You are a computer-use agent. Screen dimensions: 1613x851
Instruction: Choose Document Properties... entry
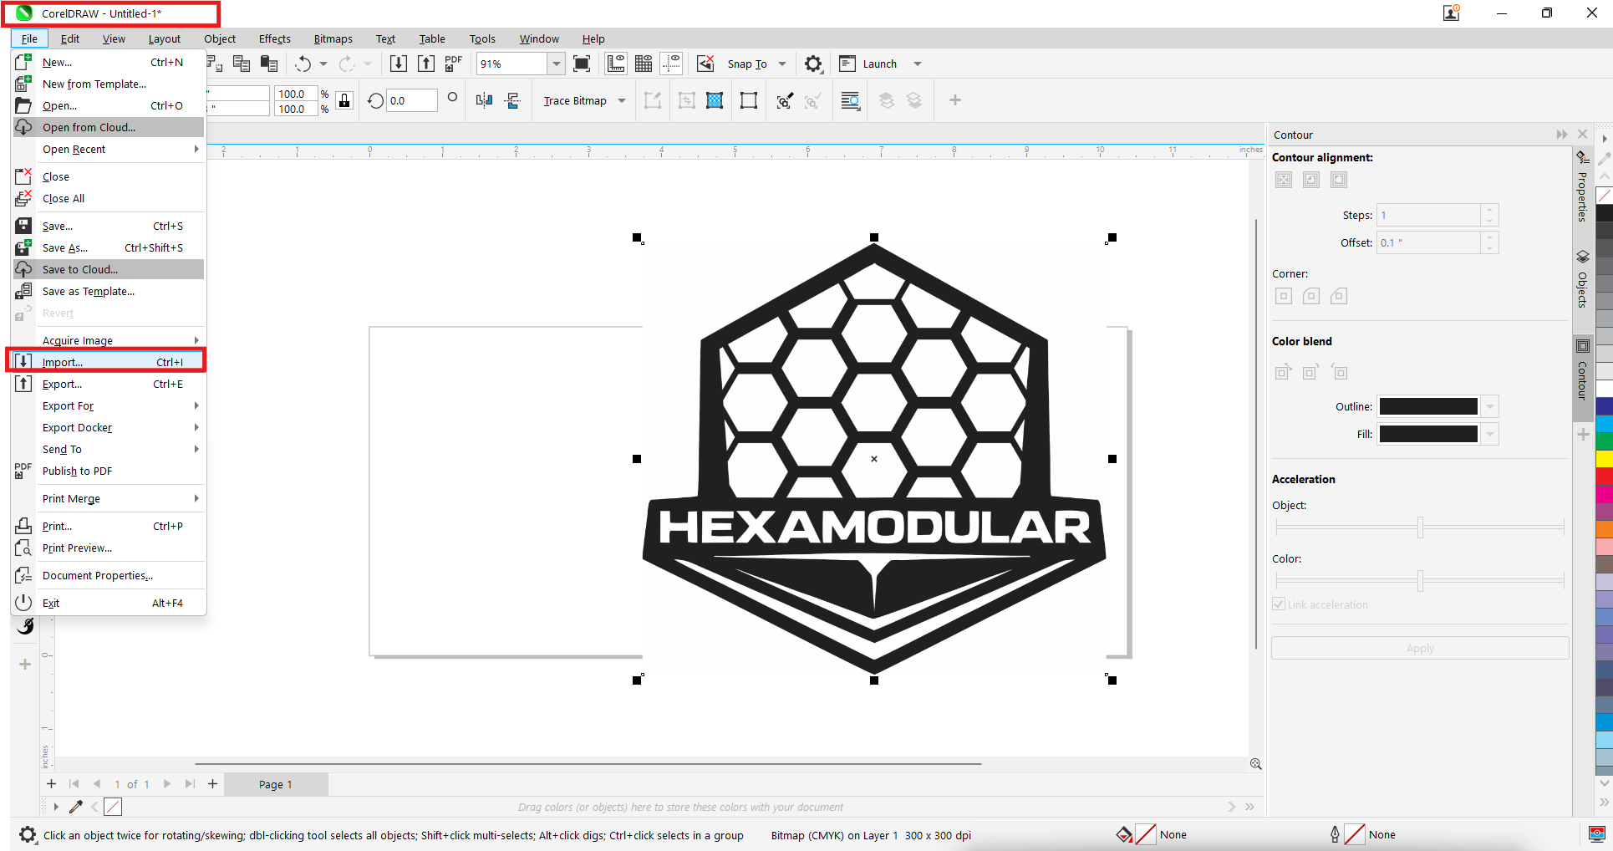click(109, 575)
